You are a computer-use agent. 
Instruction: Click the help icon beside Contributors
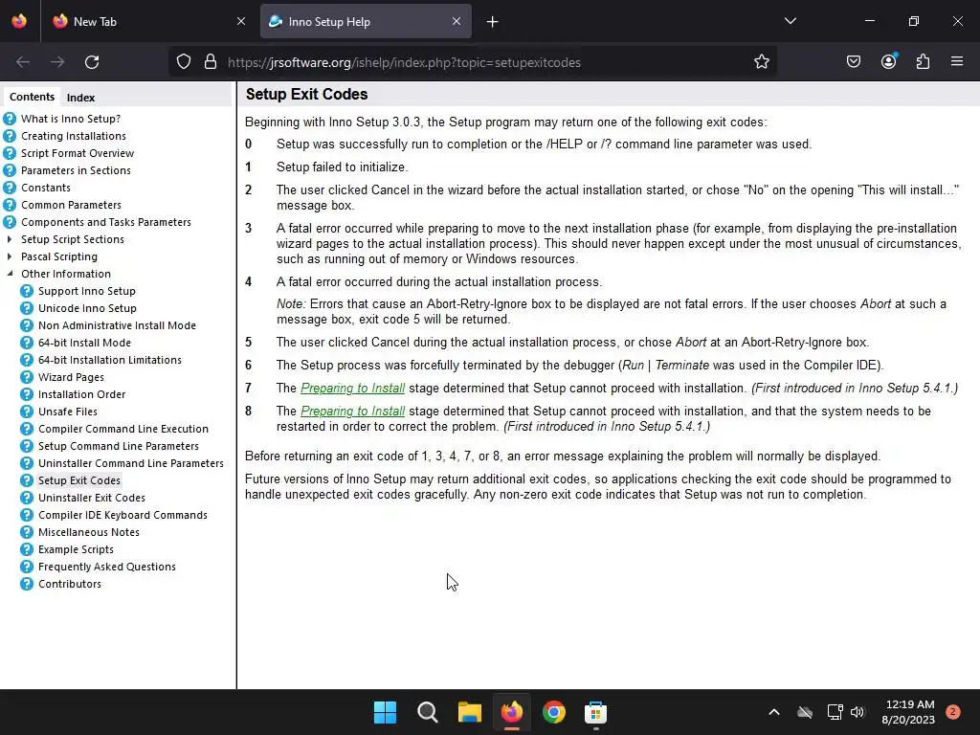(26, 584)
